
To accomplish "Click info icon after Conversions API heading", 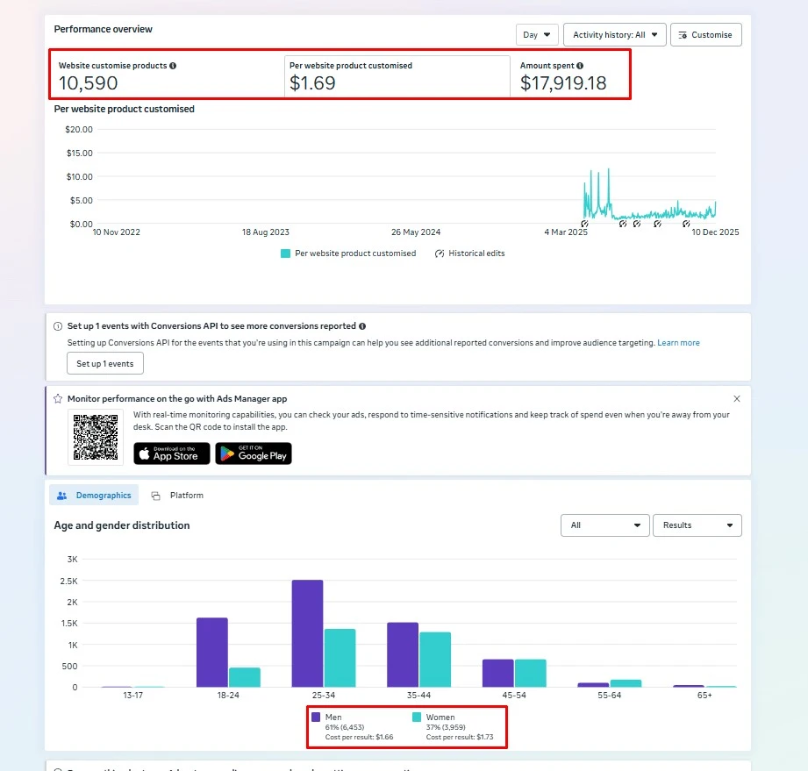I will (362, 326).
